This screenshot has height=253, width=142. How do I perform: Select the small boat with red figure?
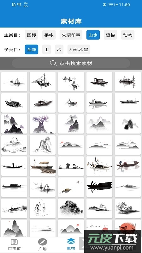[71, 103]
